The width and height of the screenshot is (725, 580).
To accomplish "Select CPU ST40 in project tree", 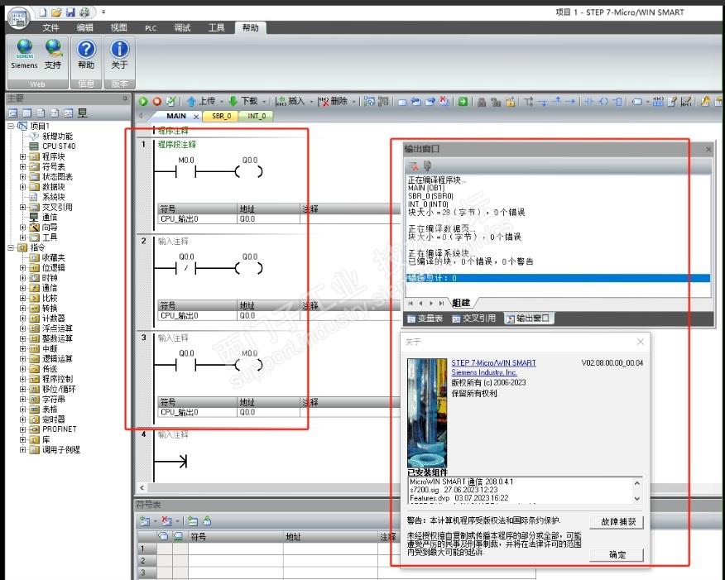I will pyautogui.click(x=58, y=146).
